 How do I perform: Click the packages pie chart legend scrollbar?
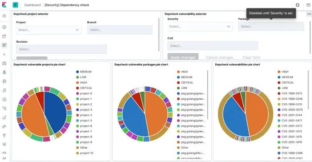point(208,95)
